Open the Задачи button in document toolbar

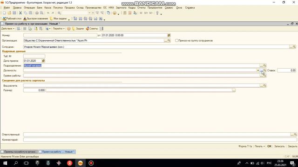[x=78, y=29]
